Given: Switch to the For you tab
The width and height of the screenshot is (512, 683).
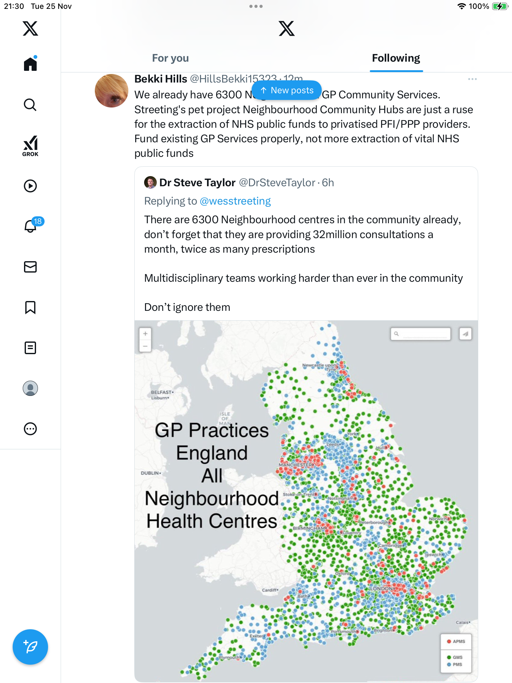Looking at the screenshot, I should tap(170, 58).
